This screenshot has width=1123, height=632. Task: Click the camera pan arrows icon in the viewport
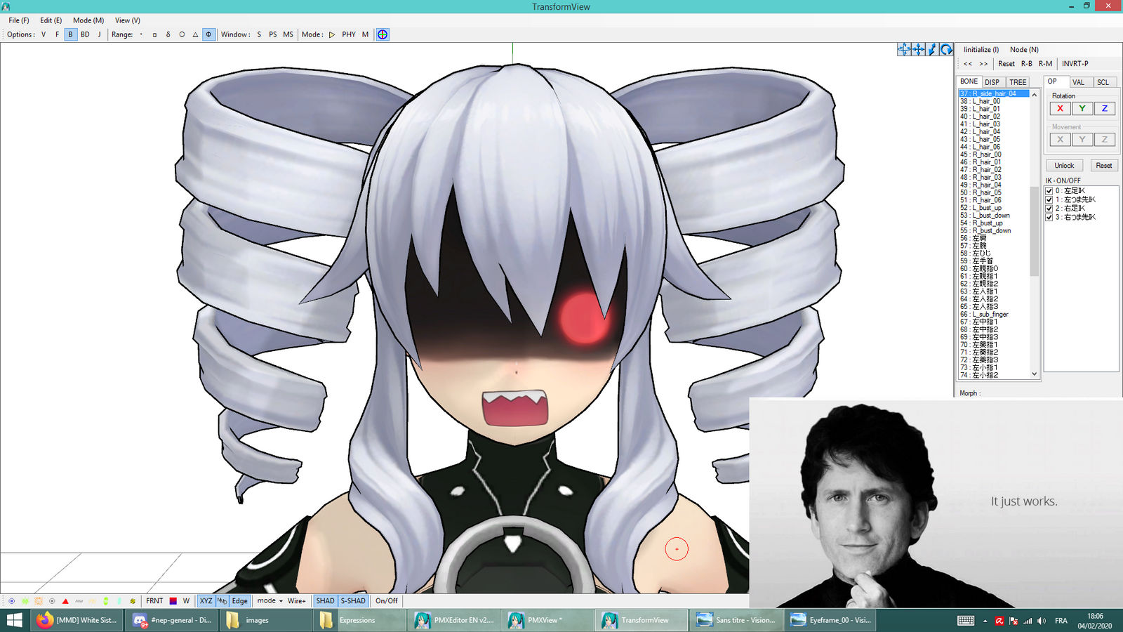coord(918,49)
